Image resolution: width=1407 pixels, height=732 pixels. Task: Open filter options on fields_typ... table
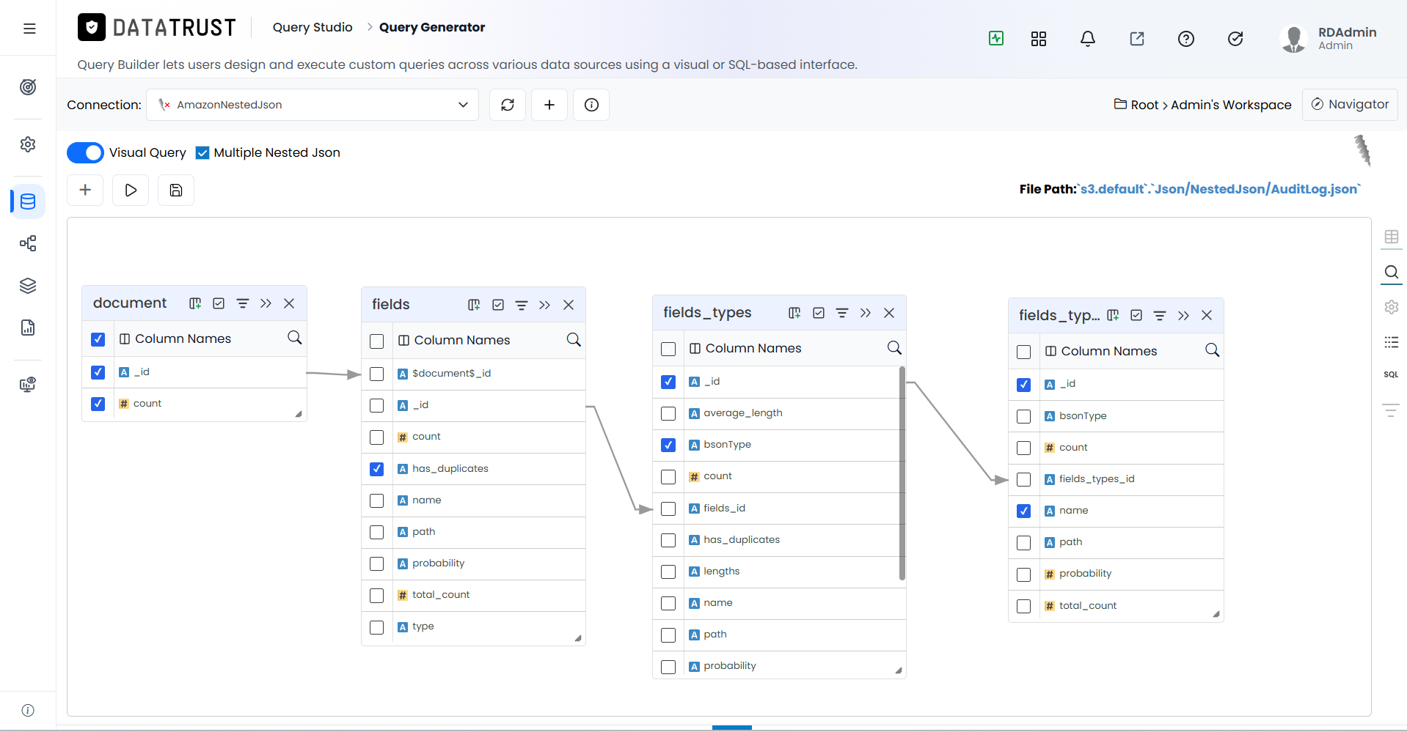click(1160, 315)
